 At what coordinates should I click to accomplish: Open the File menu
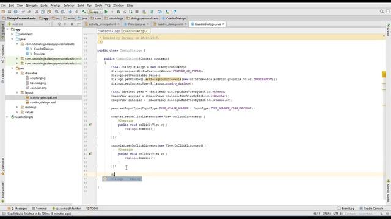click(4, 5)
